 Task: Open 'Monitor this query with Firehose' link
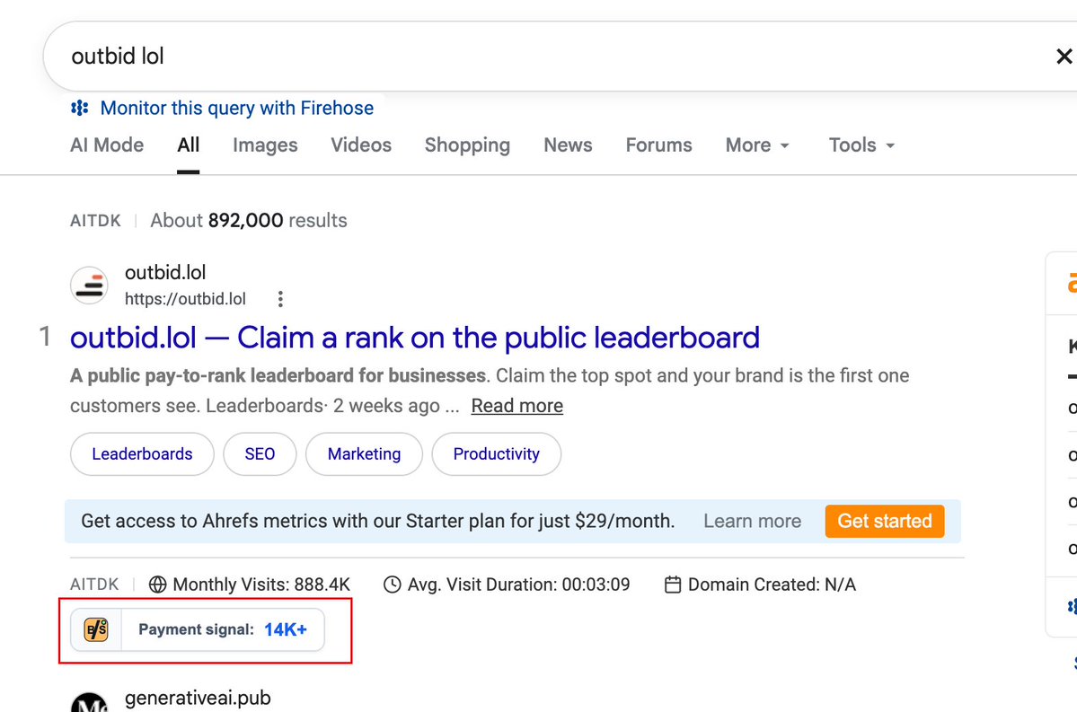coord(237,108)
